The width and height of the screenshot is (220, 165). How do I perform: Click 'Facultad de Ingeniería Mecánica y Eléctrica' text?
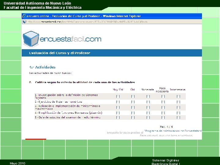(42, 8)
